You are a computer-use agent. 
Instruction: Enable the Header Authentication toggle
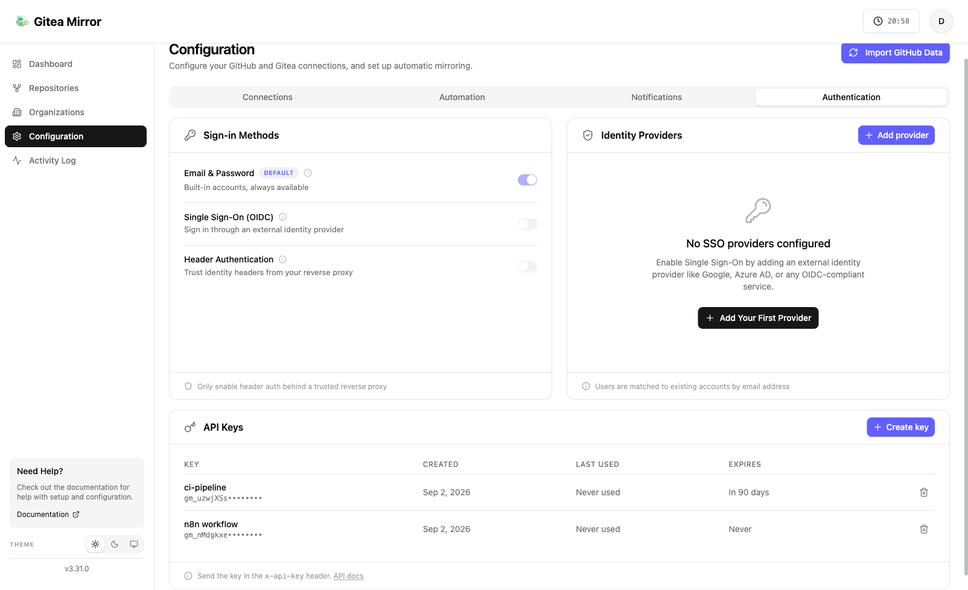pyautogui.click(x=527, y=267)
